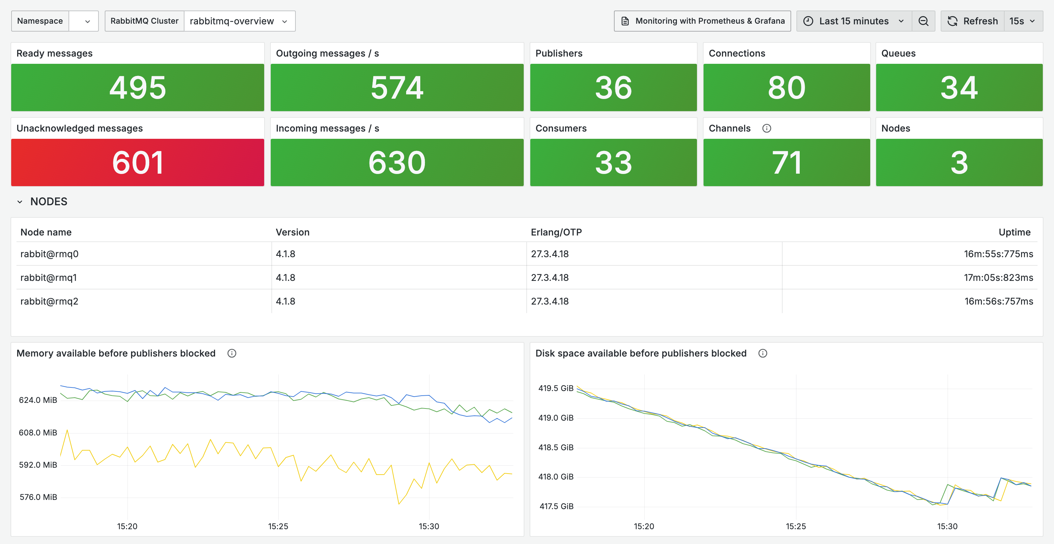This screenshot has height=544, width=1054.
Task: Click Disk space available before publishers blocked title
Action: 641,353
